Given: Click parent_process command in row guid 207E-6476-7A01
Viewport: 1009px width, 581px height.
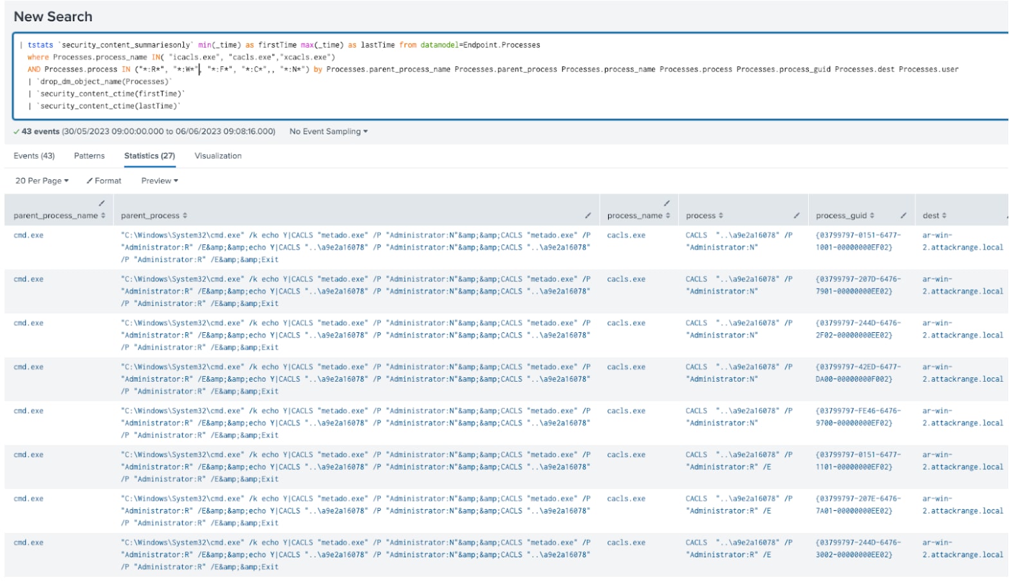Looking at the screenshot, I should pos(356,511).
